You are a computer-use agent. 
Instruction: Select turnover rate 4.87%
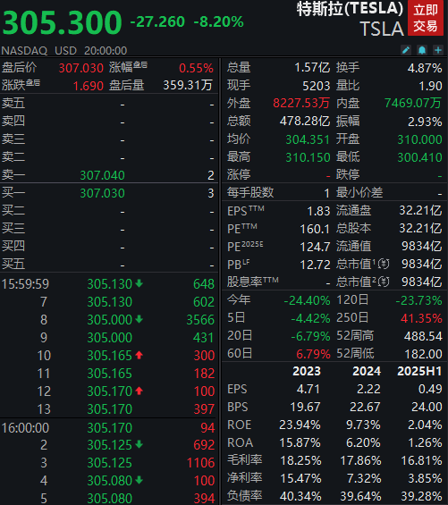click(425, 68)
